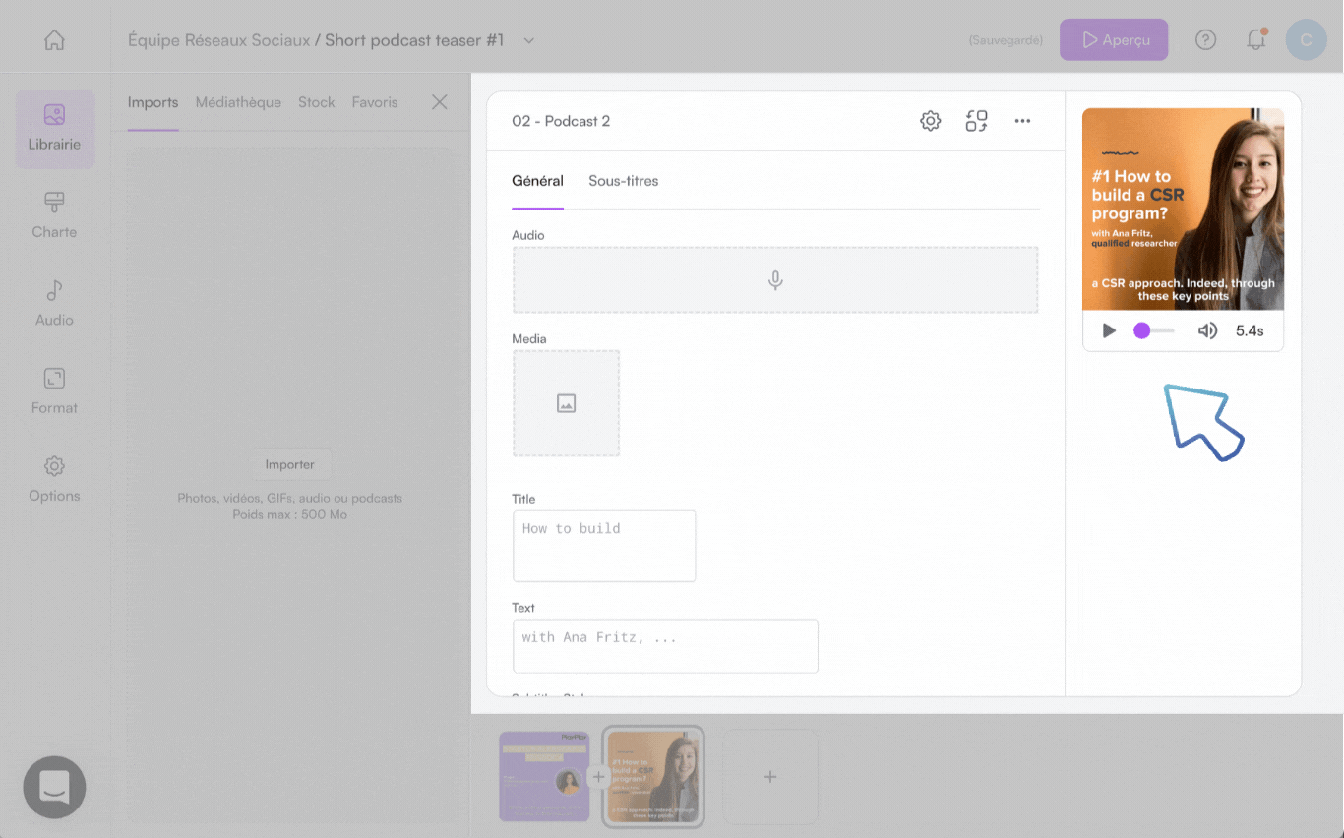Open the Format sidebar section
Viewport: 1344px width, 838px height.
click(54, 391)
